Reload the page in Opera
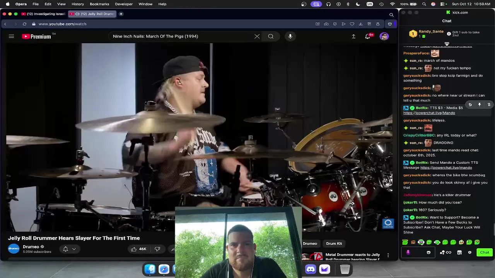Viewport: 495px width, 278px height. point(24,24)
